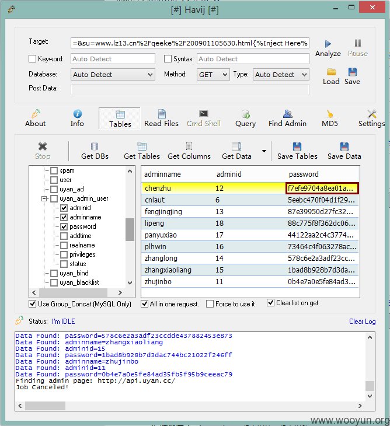Collapse the uyan_admin_user tree node

tap(44, 199)
